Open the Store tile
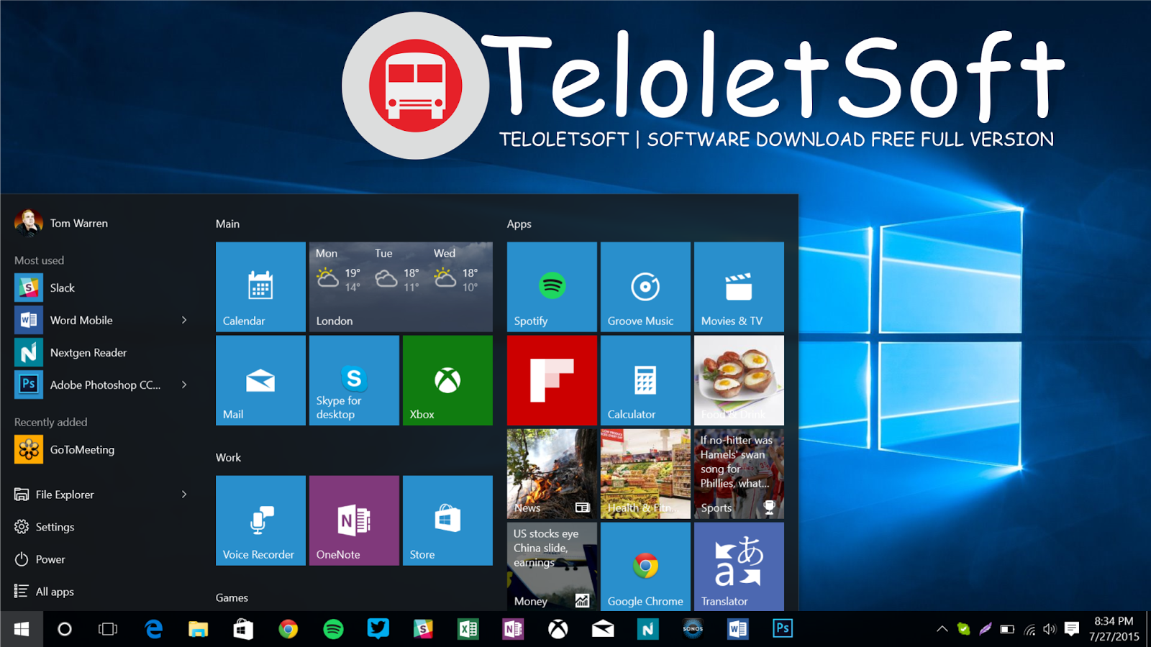1151x647 pixels. tap(447, 520)
